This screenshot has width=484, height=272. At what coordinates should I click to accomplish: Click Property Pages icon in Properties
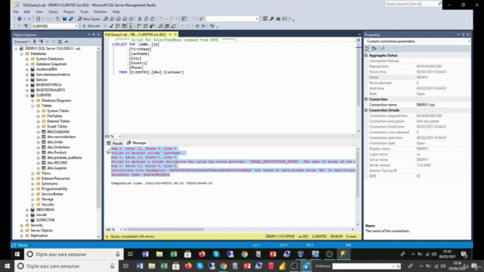point(383,48)
